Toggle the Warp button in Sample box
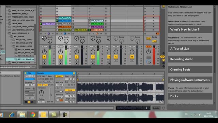 59,77
